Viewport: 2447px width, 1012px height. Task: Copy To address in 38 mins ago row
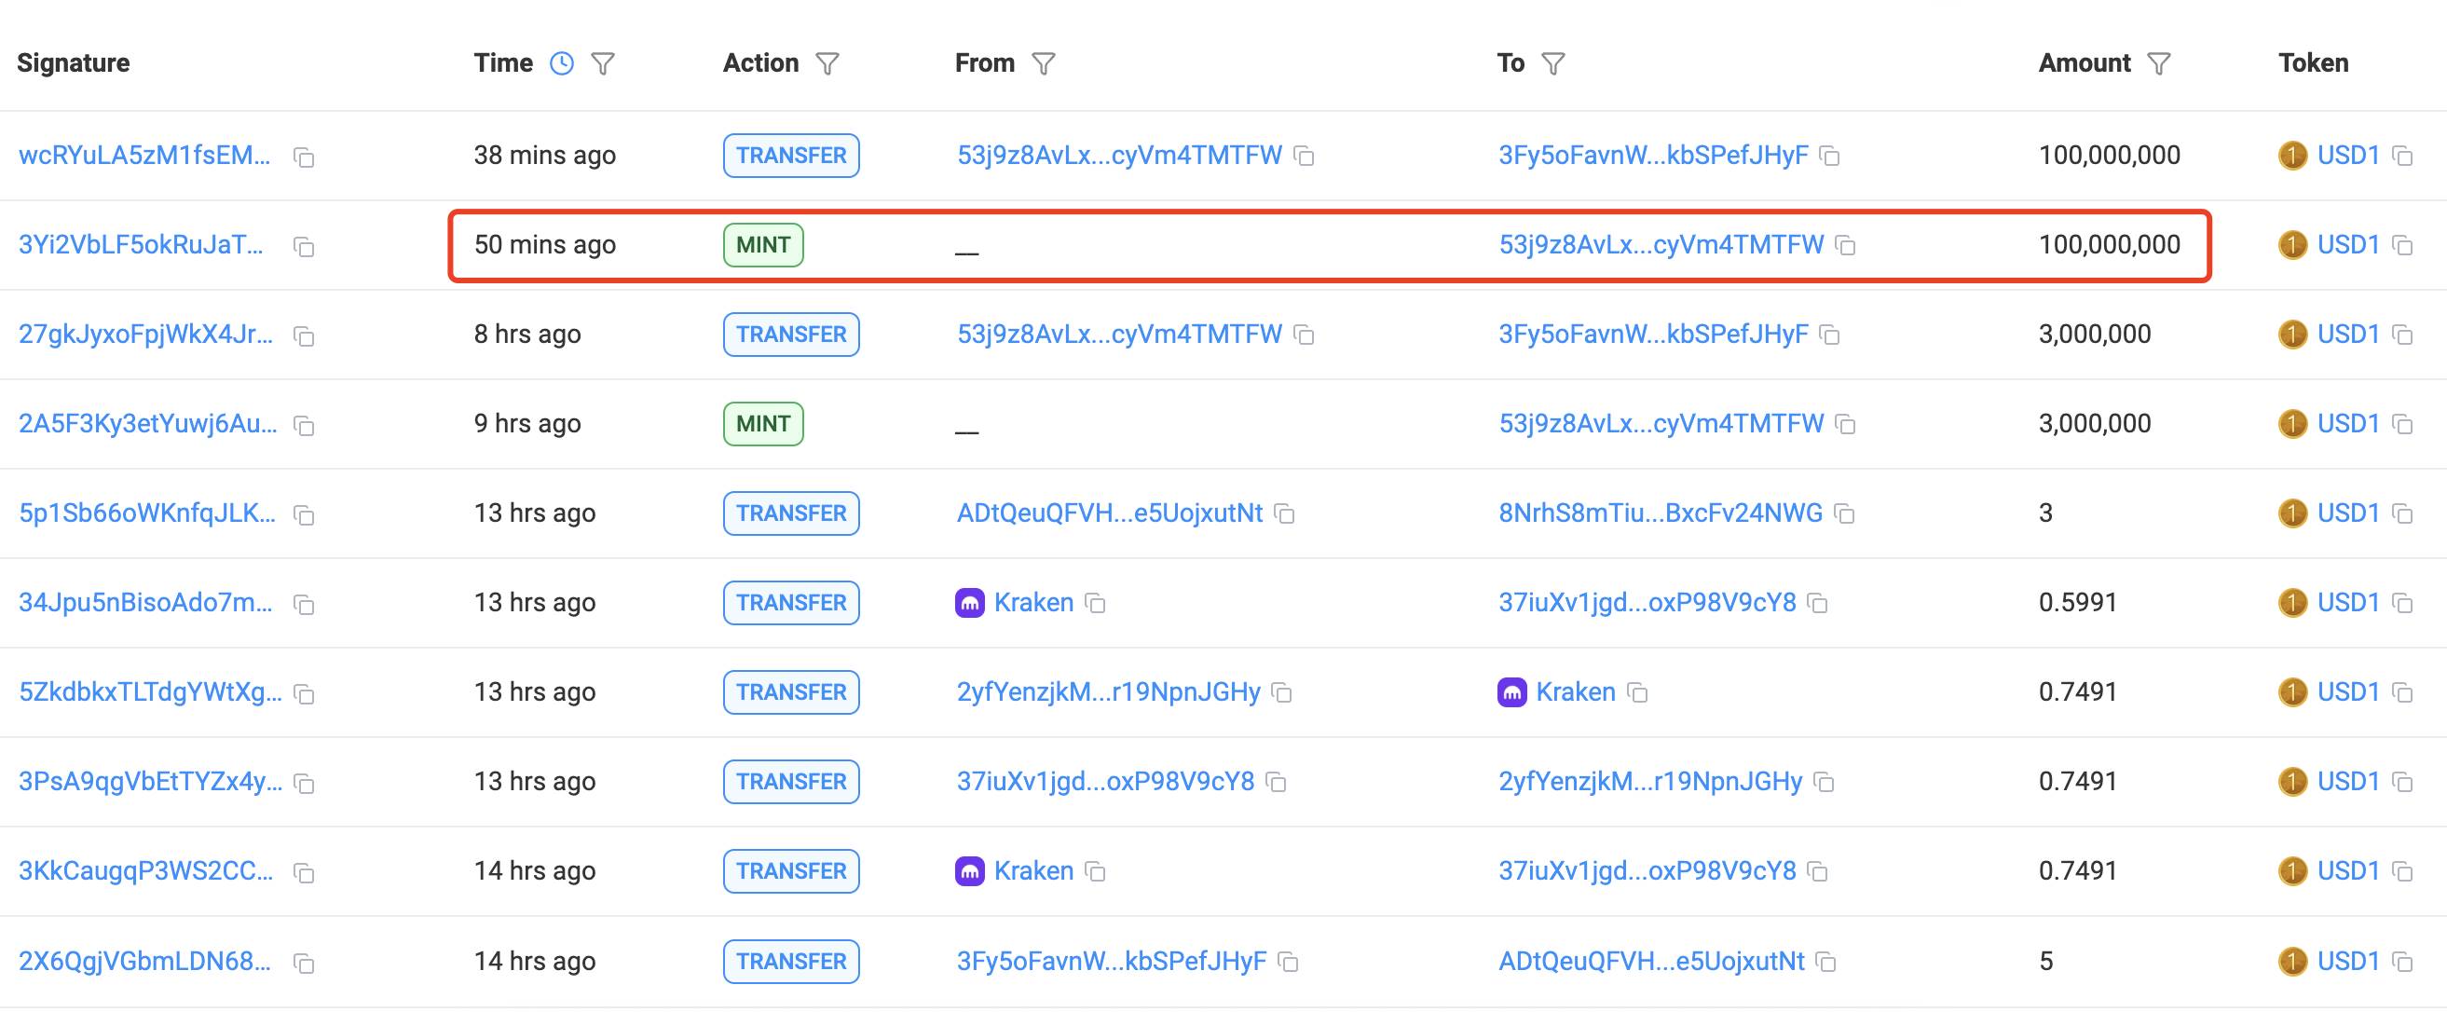pyautogui.click(x=1829, y=155)
